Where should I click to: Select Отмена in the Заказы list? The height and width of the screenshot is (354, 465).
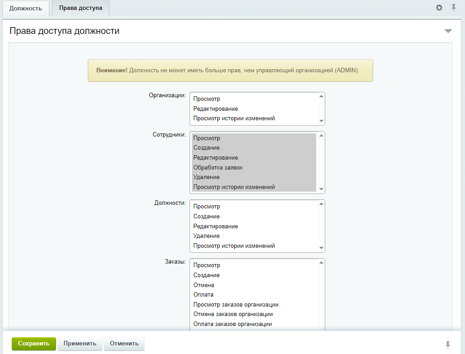click(x=254, y=285)
